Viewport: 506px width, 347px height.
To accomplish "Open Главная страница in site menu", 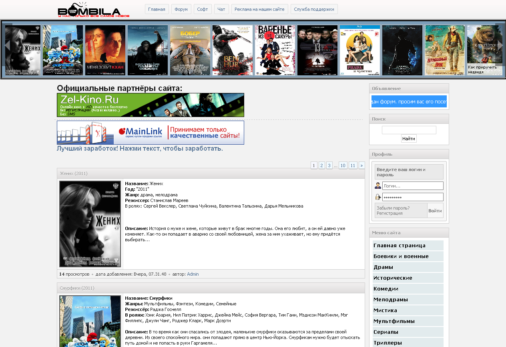I will pos(408,246).
